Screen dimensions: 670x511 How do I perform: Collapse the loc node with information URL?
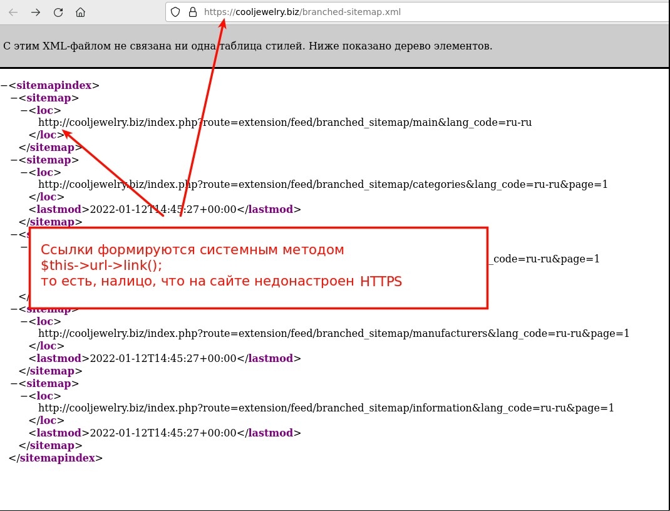tap(24, 396)
